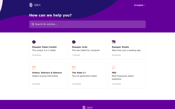Click the Orders, Delivery & Returns box icon
Screen dimensions: 175x109
point(34,68)
